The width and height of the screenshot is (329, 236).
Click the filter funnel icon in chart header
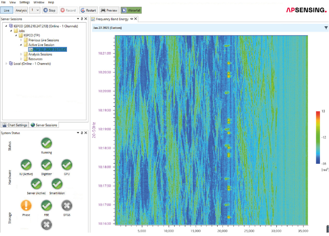pyautogui.click(x=326, y=28)
